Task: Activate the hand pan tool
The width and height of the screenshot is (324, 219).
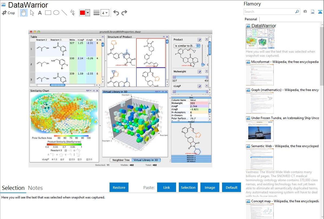Action: (x=24, y=13)
